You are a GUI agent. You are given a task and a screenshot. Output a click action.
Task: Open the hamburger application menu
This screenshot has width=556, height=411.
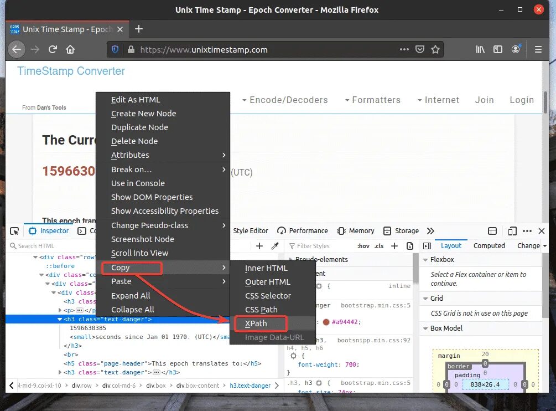pyautogui.click(x=538, y=49)
